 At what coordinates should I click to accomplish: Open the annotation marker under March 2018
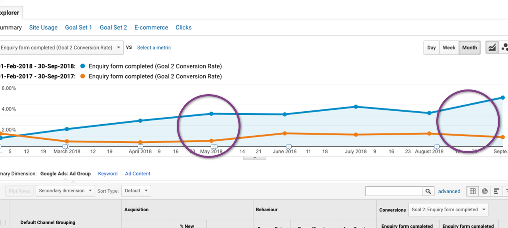67,146
